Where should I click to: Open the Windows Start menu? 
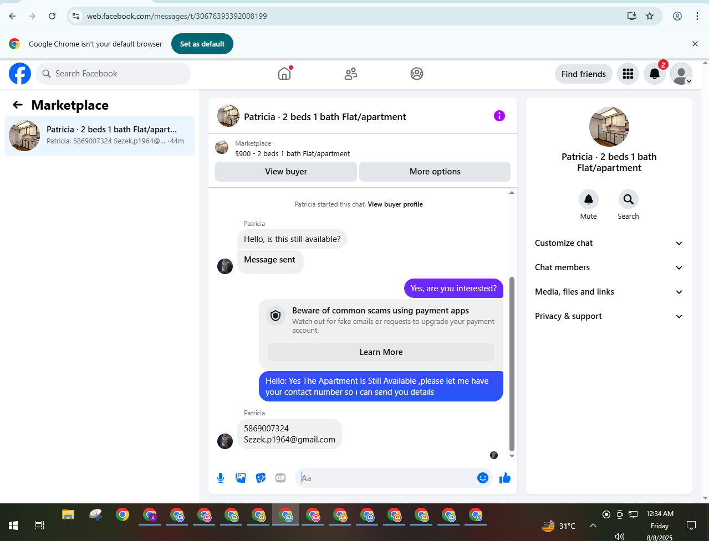click(x=13, y=525)
